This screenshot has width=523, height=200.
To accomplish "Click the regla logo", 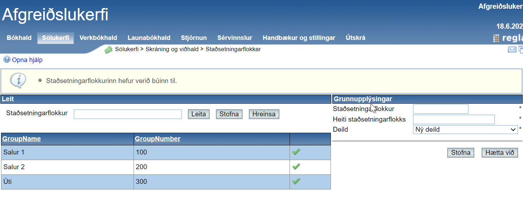I will click(508, 38).
